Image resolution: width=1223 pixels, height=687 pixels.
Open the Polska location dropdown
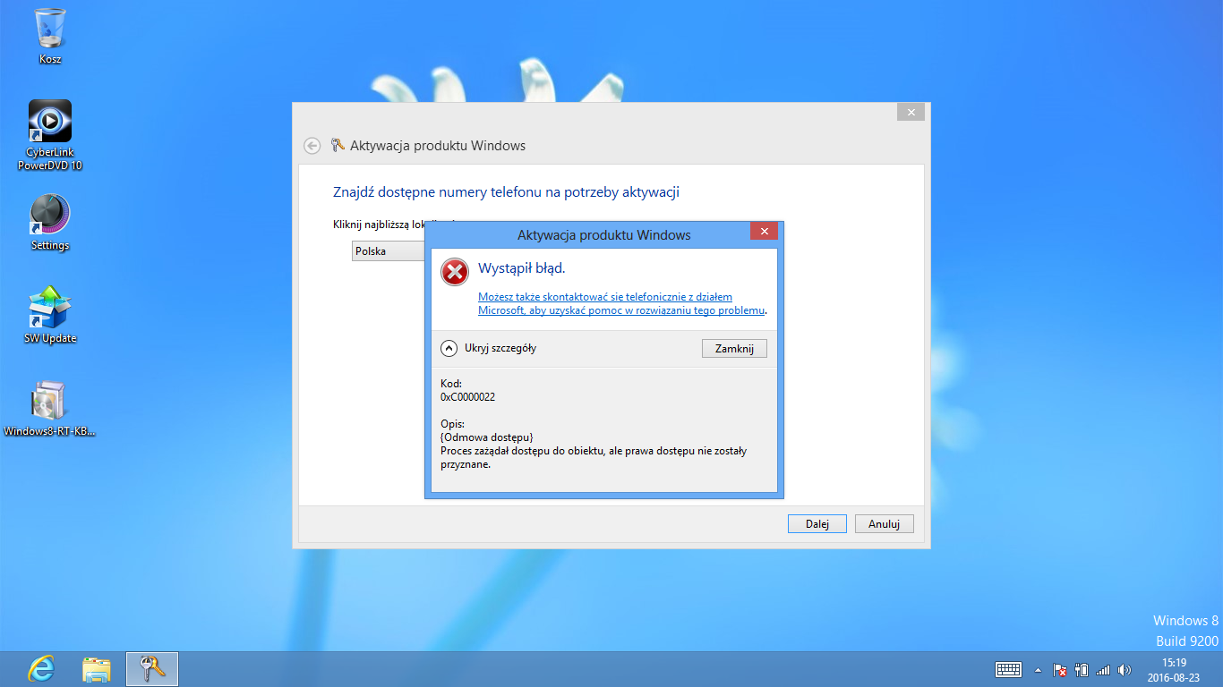(388, 251)
